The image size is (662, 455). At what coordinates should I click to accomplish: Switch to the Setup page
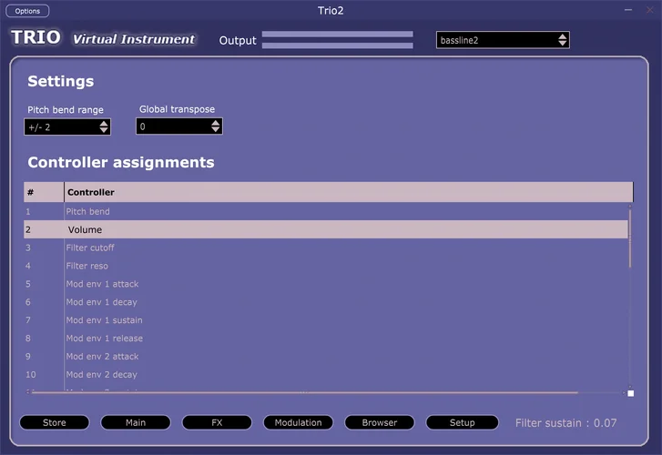(x=463, y=422)
